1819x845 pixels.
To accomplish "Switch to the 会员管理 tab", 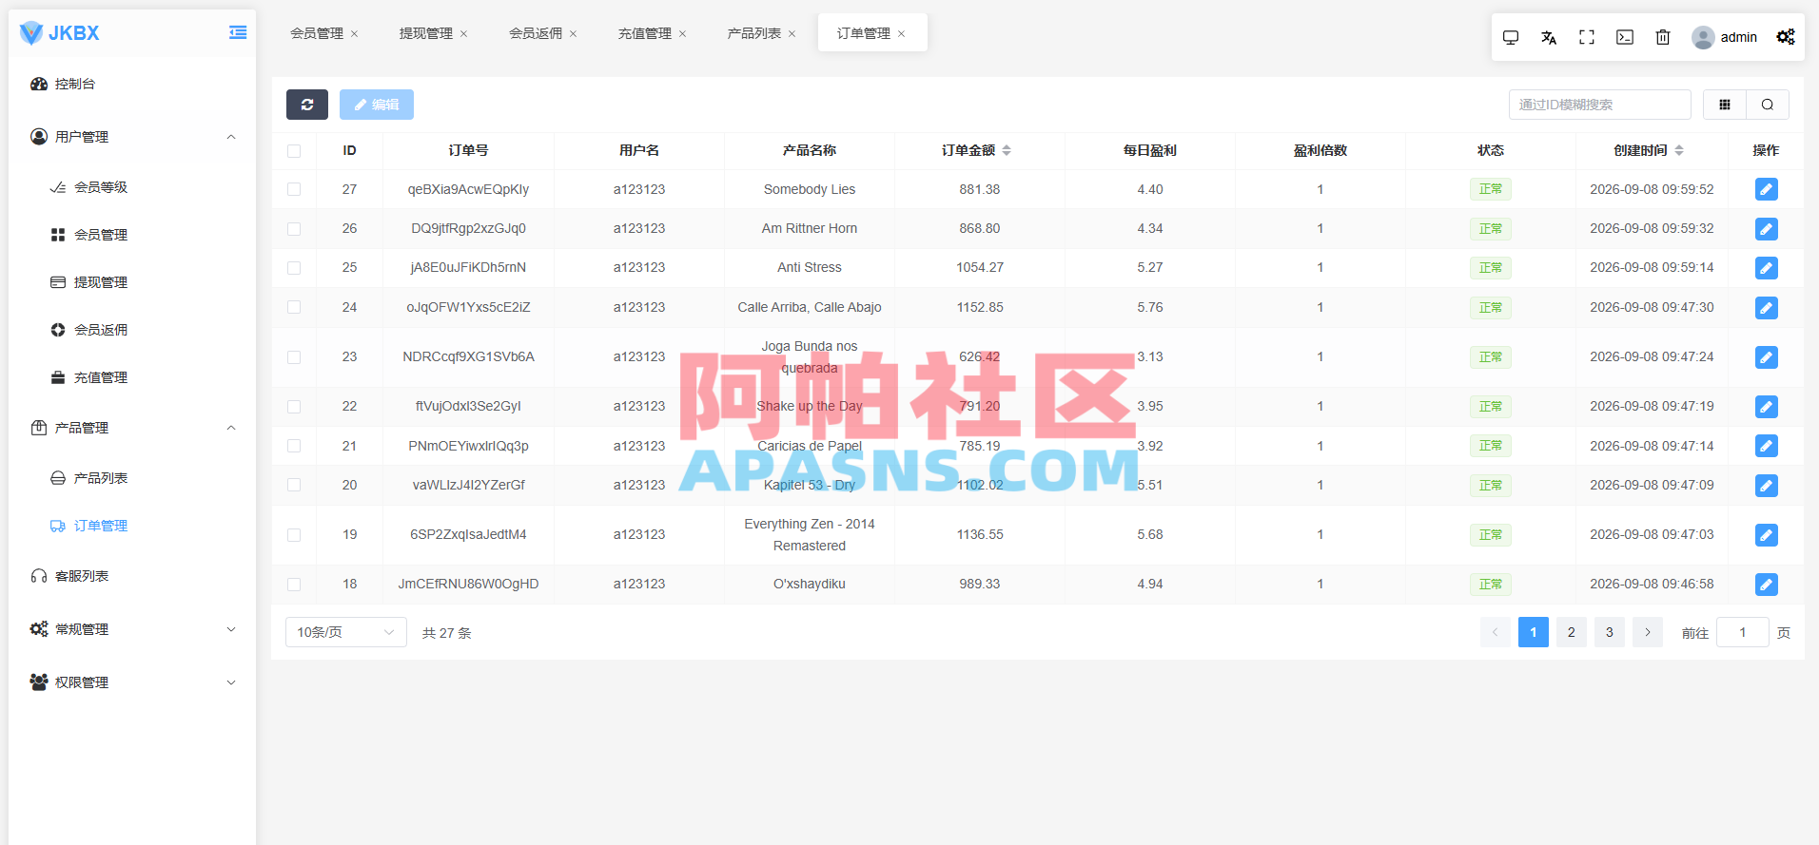I will [317, 33].
